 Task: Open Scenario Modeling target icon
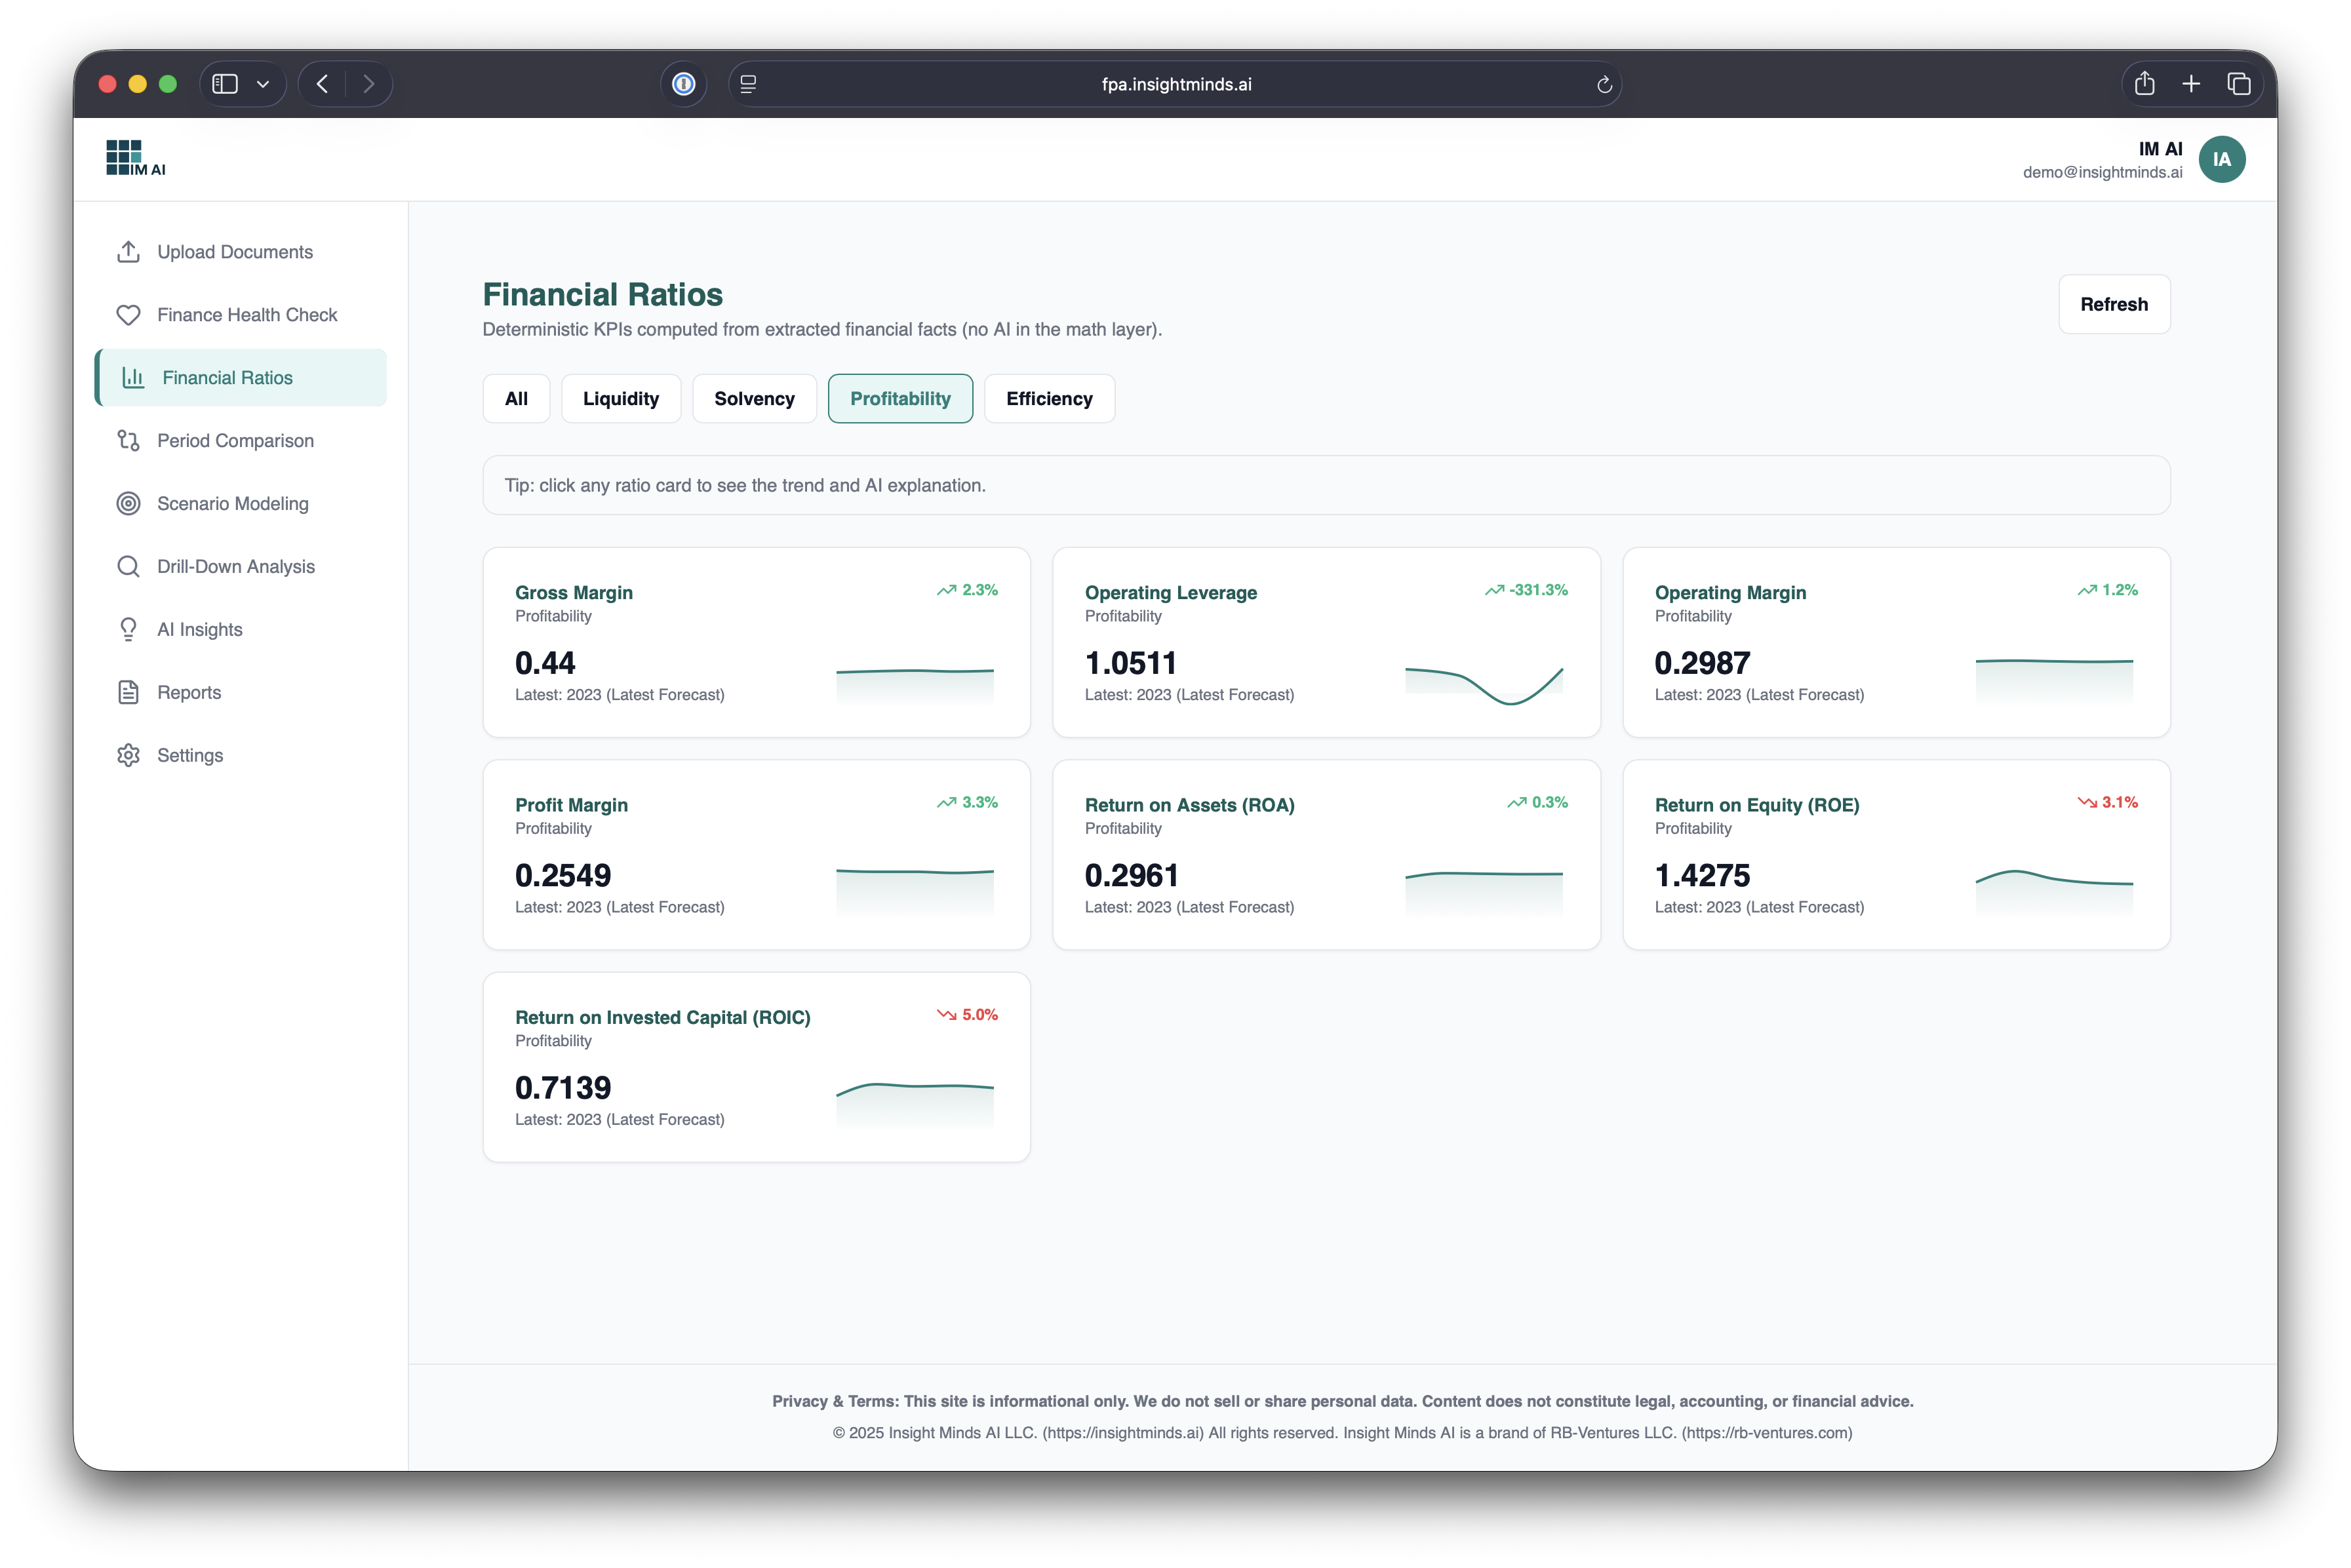tap(128, 504)
